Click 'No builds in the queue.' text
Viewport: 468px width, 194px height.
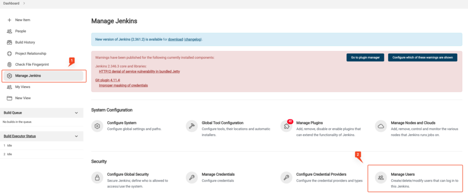(17, 122)
